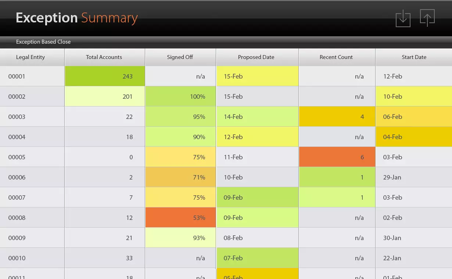This screenshot has height=279, width=452.
Task: Click the 95% signed off cell
Action: click(x=180, y=117)
